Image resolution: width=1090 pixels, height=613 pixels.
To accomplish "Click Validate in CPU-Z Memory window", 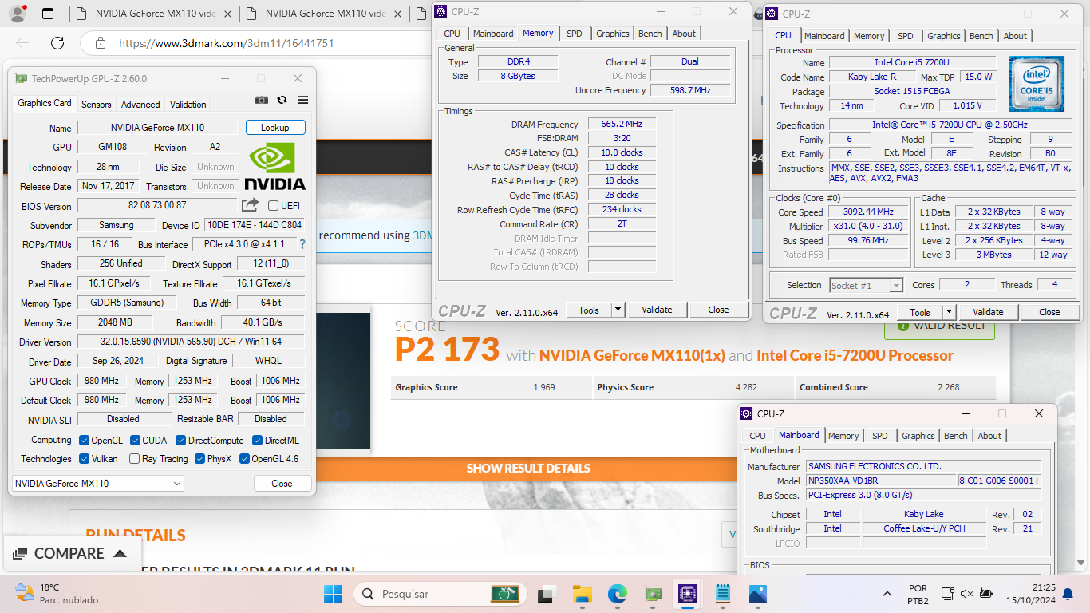I will pyautogui.click(x=657, y=310).
